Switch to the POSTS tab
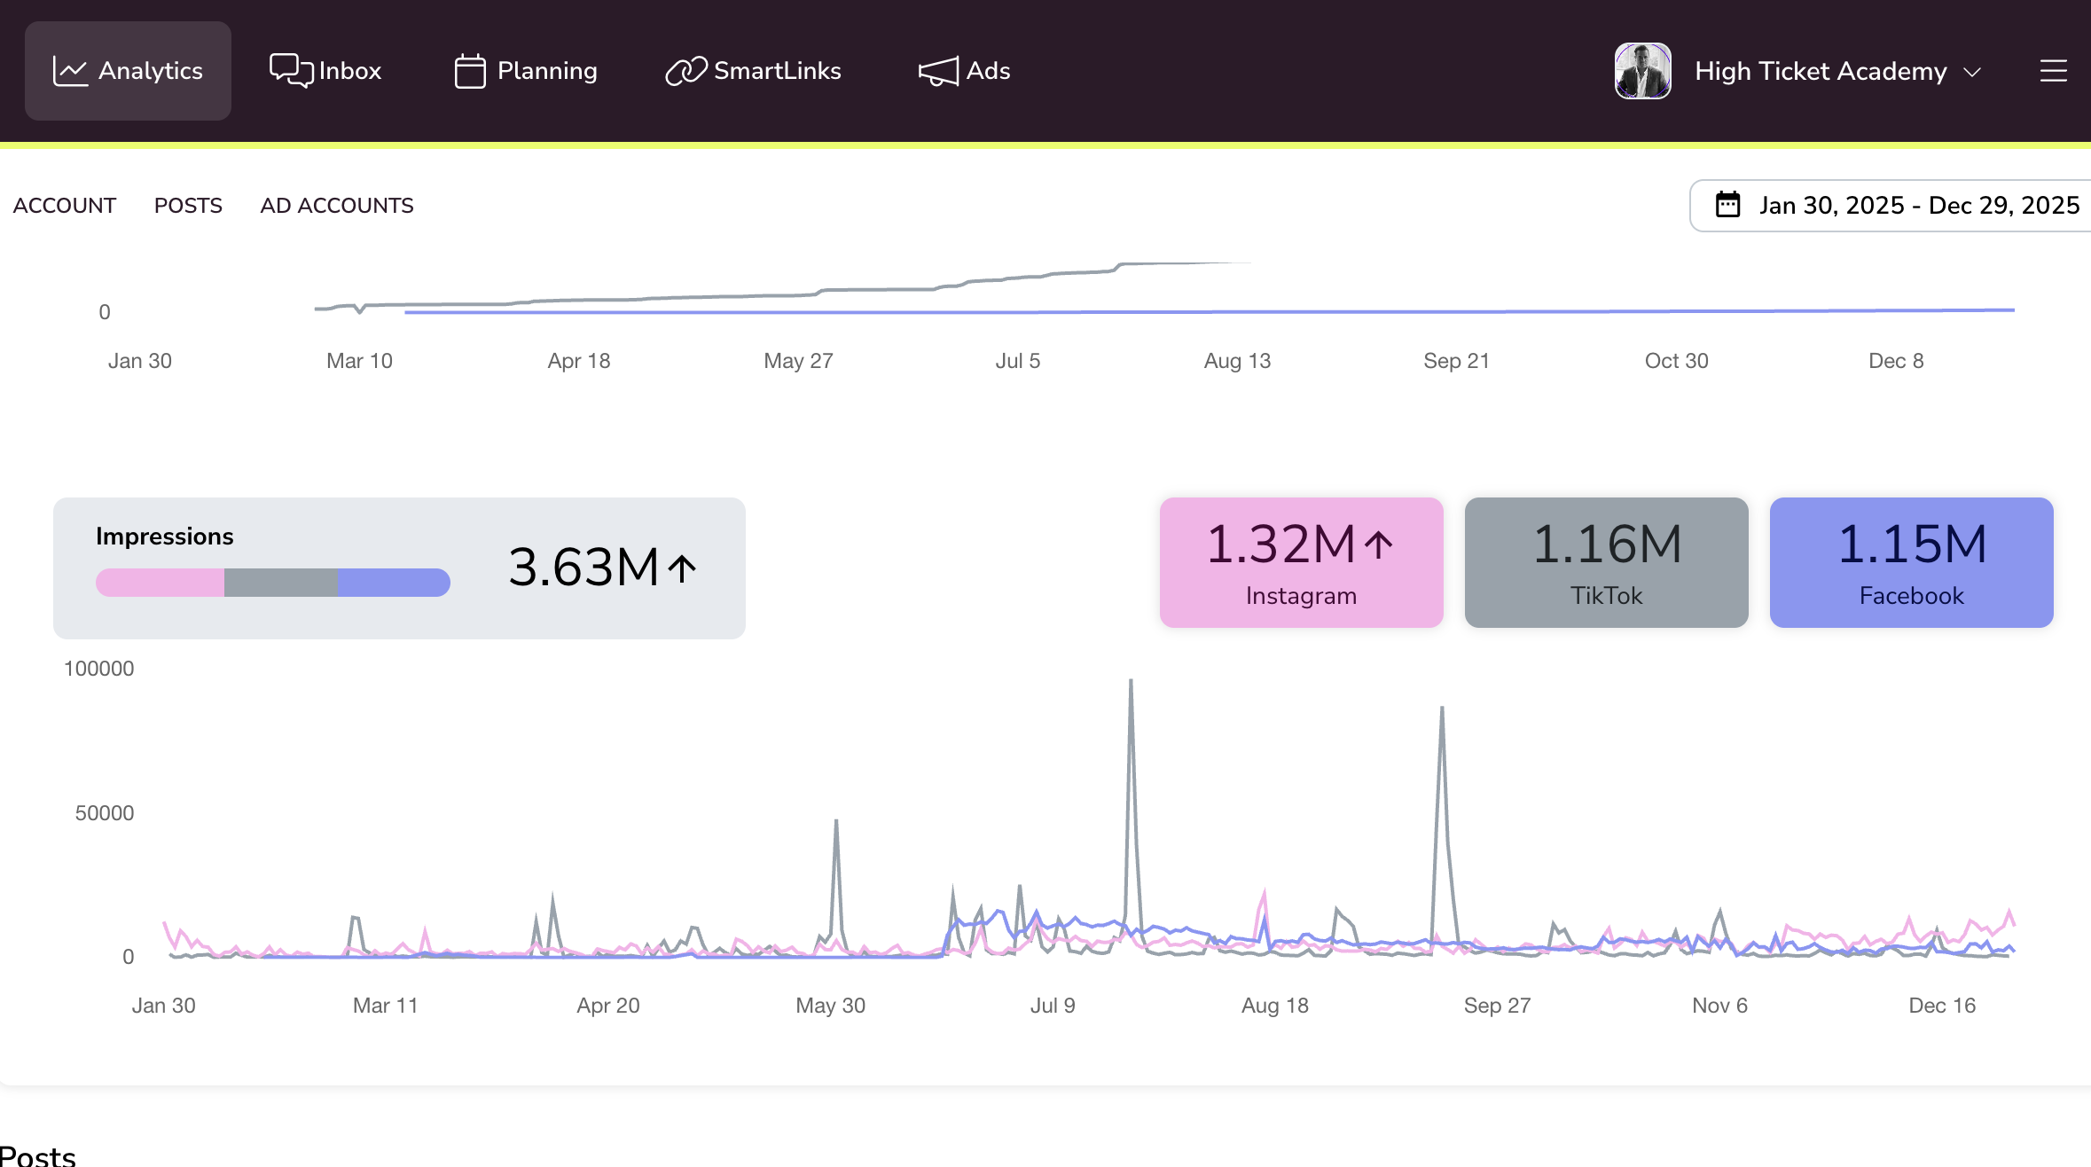This screenshot has height=1167, width=2091. click(x=188, y=206)
